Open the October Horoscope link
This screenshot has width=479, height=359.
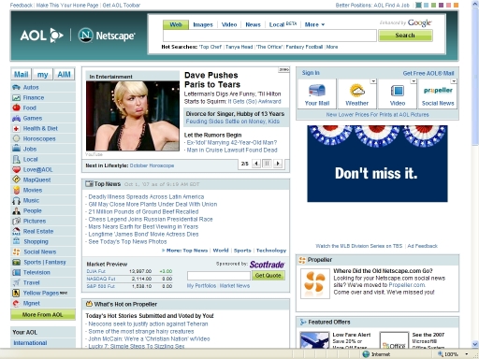(152, 165)
